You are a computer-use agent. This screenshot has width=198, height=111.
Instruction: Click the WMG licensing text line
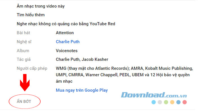[x=124, y=68]
